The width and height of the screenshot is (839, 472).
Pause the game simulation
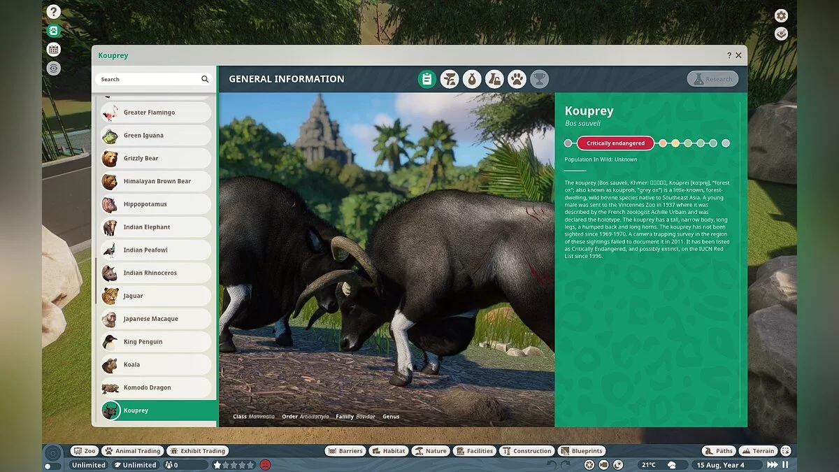(x=787, y=464)
